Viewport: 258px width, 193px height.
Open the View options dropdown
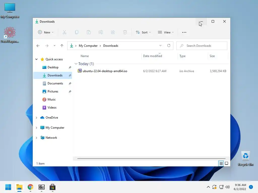point(166,32)
